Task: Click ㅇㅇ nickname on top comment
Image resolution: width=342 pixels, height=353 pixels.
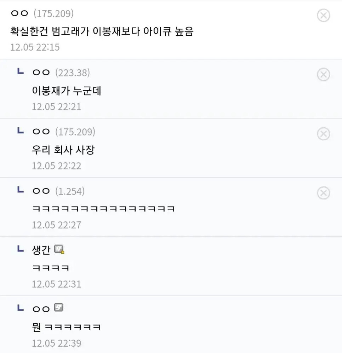Action: point(19,14)
